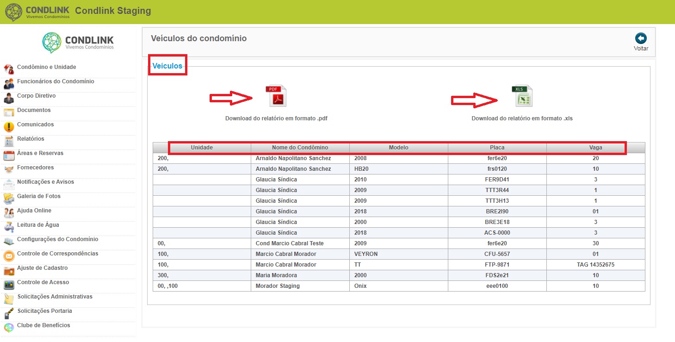This screenshot has height=342, width=675.
Task: Click the Placa column header
Action: [x=497, y=148]
